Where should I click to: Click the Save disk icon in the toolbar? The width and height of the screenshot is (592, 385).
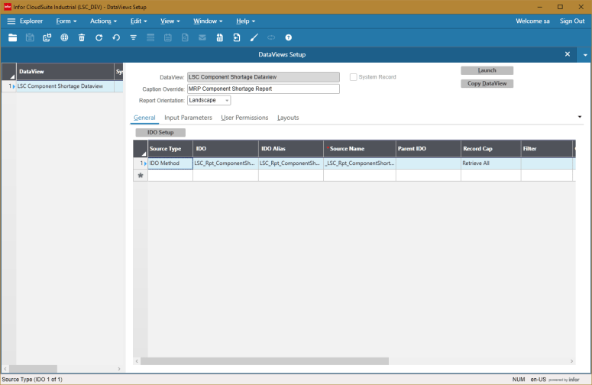click(30, 37)
